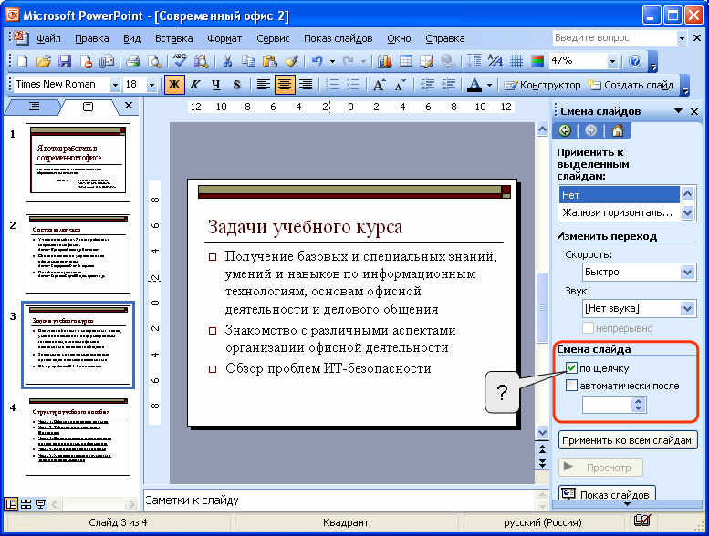Image resolution: width=709 pixels, height=536 pixels.
Task: Go to task pane home icon
Action: [x=617, y=131]
